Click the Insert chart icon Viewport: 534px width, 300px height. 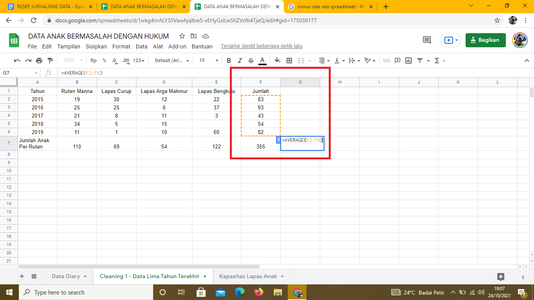409,61
